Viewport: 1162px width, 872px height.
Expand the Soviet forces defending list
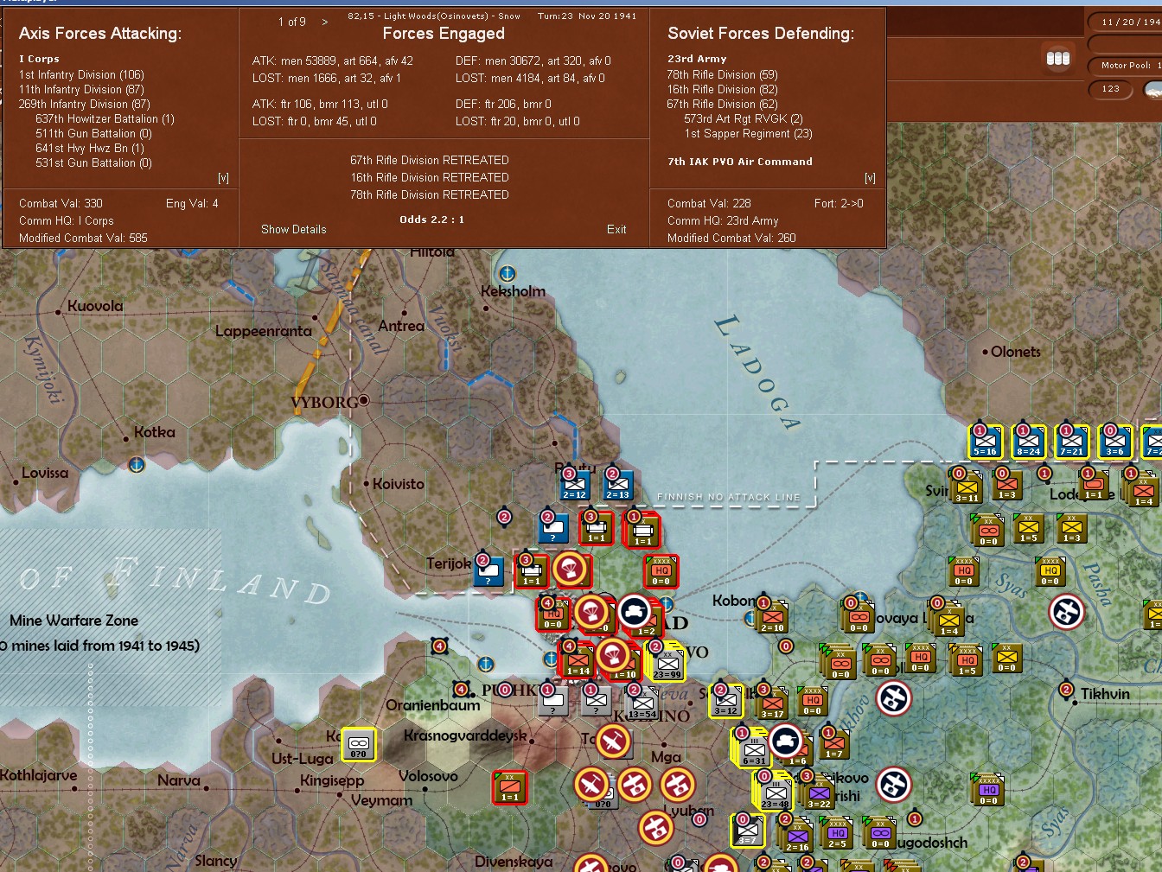pyautogui.click(x=870, y=178)
